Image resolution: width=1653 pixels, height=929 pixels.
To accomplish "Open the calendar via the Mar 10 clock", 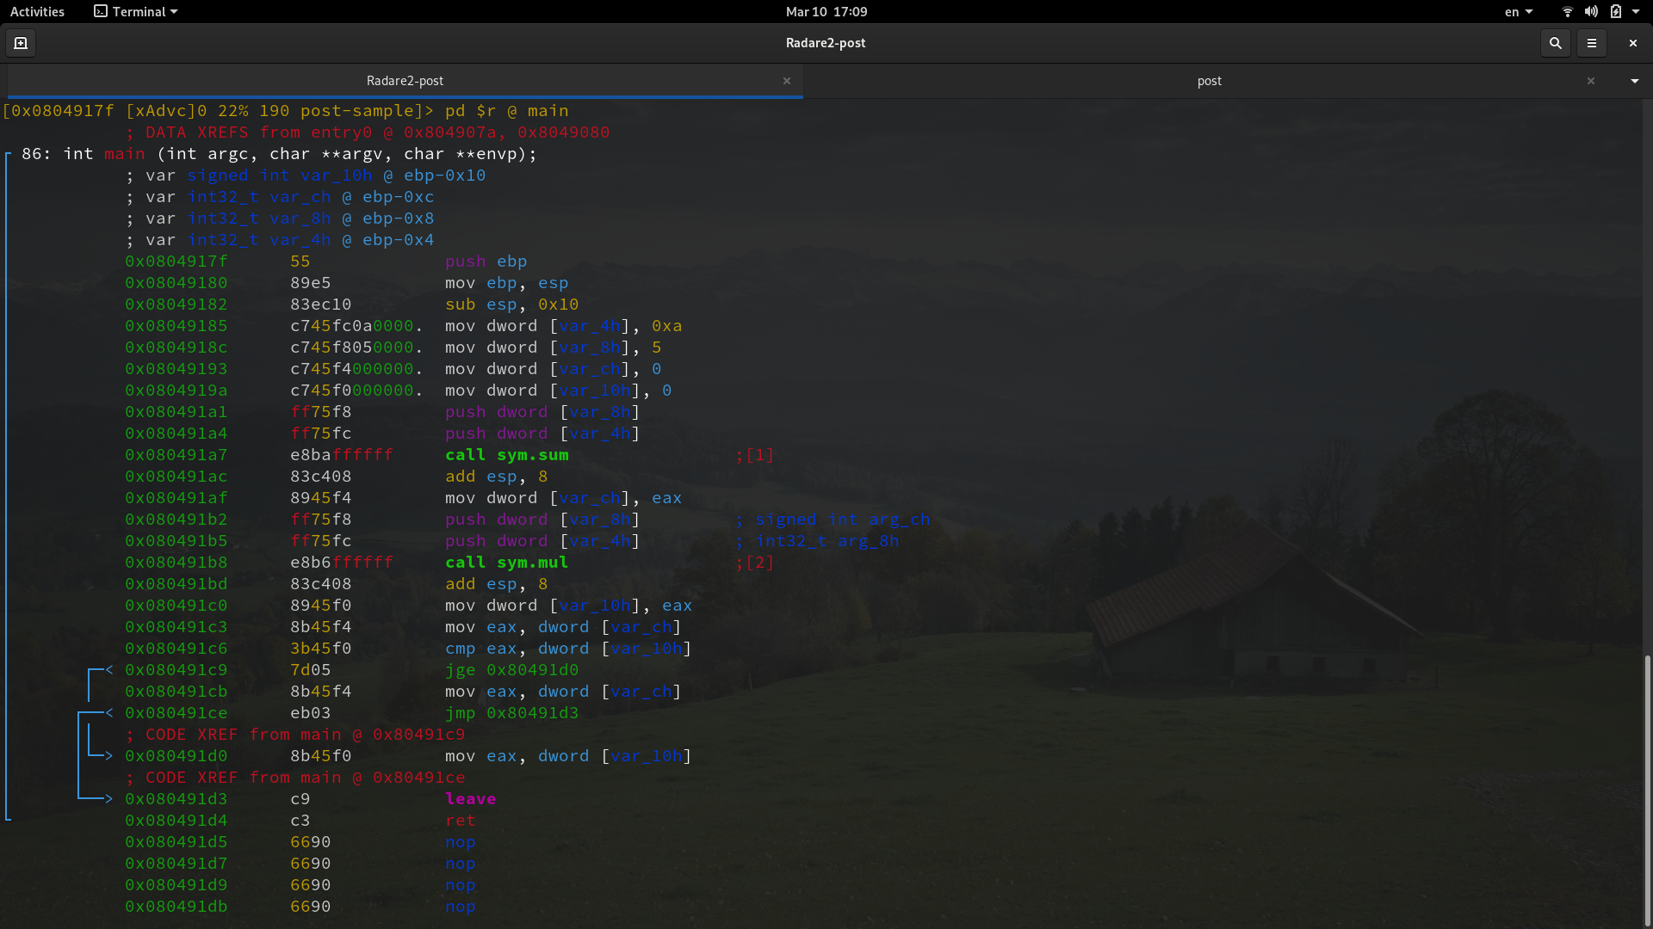I will click(x=825, y=11).
